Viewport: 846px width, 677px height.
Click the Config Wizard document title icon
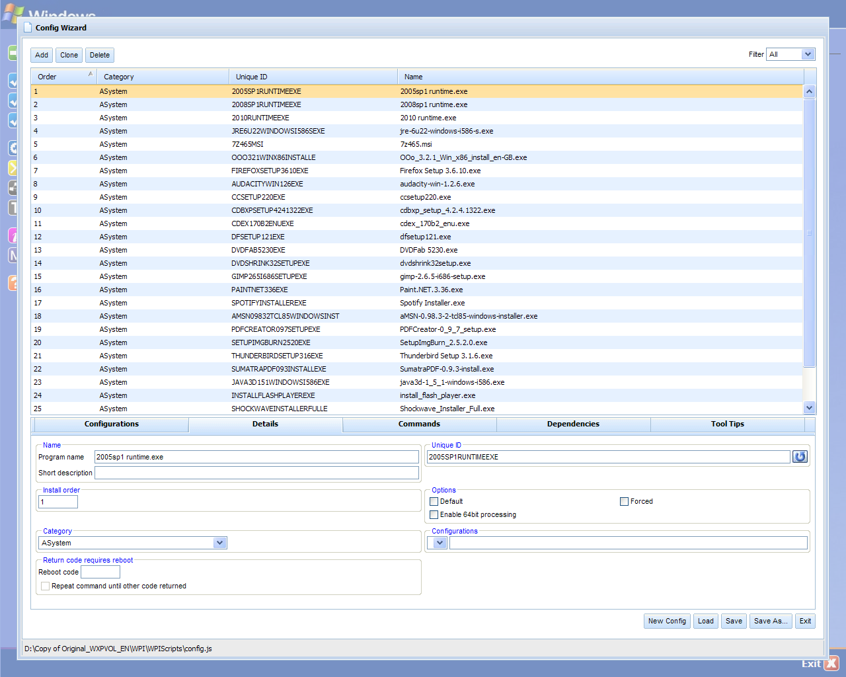click(28, 28)
